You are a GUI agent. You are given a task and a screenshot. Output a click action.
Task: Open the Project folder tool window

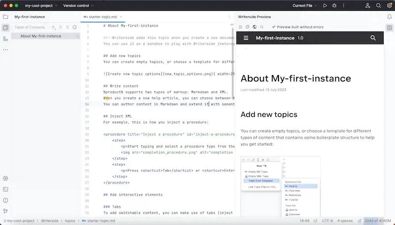[5, 17]
